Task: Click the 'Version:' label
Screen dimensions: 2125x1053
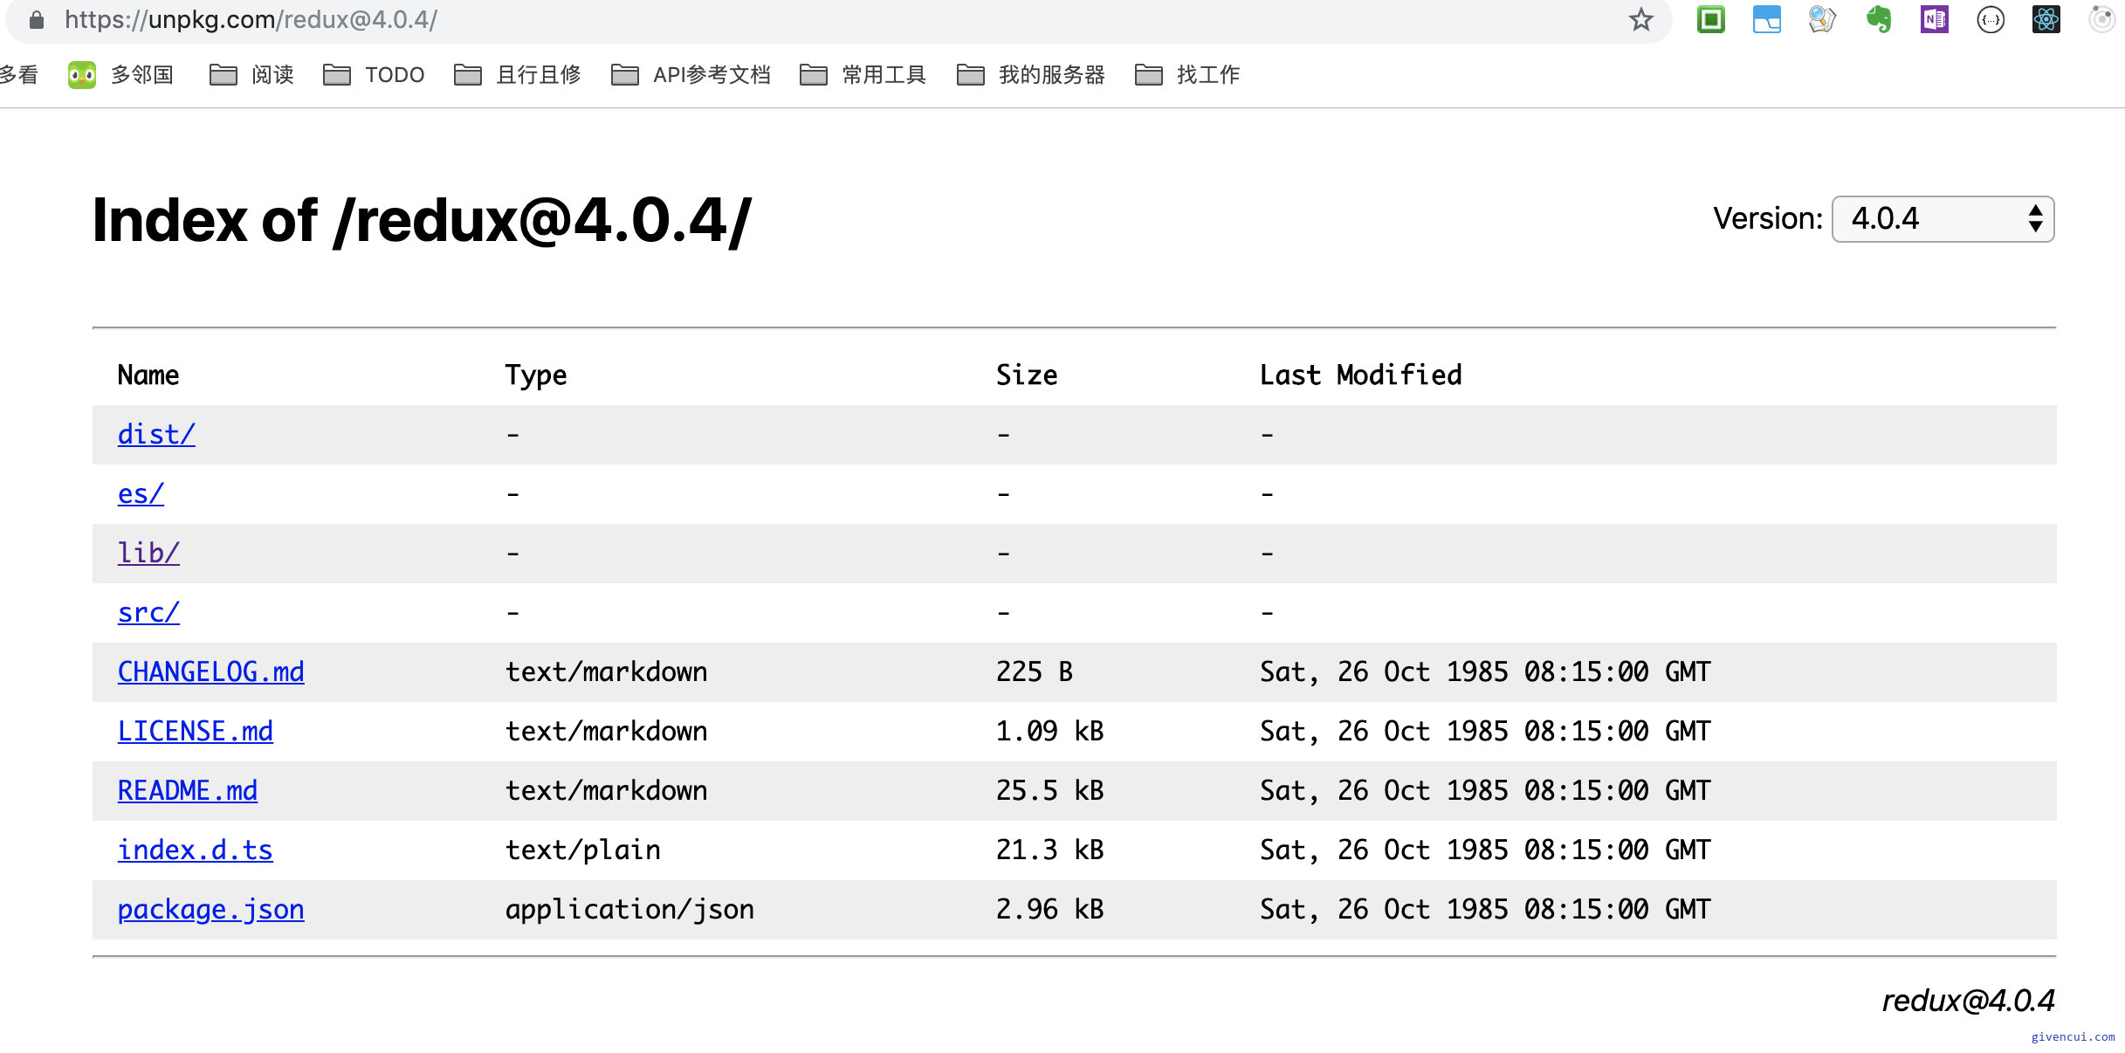Action: (x=1767, y=218)
